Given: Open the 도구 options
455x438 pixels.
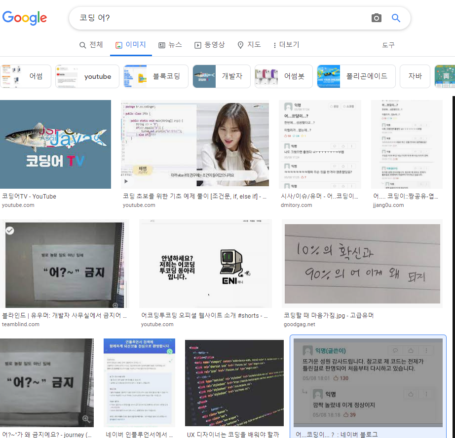Looking at the screenshot, I should [x=388, y=45].
